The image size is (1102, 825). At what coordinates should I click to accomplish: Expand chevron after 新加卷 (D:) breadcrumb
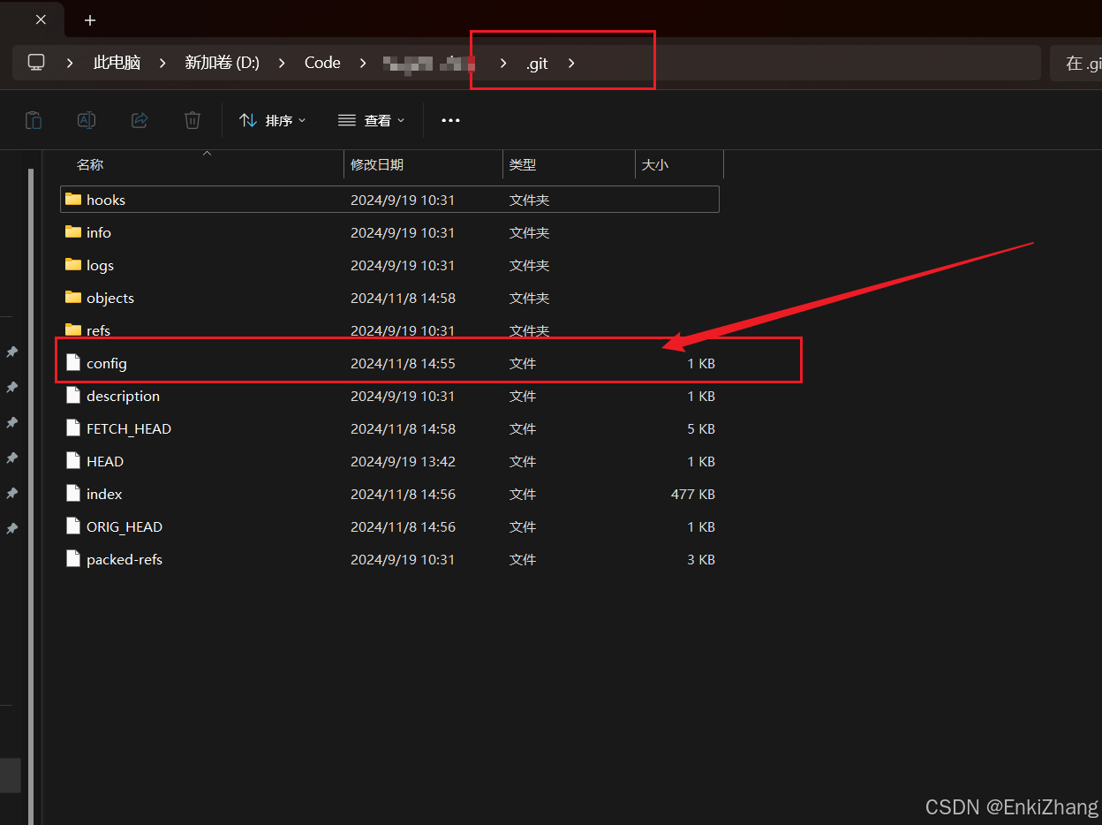tap(282, 63)
